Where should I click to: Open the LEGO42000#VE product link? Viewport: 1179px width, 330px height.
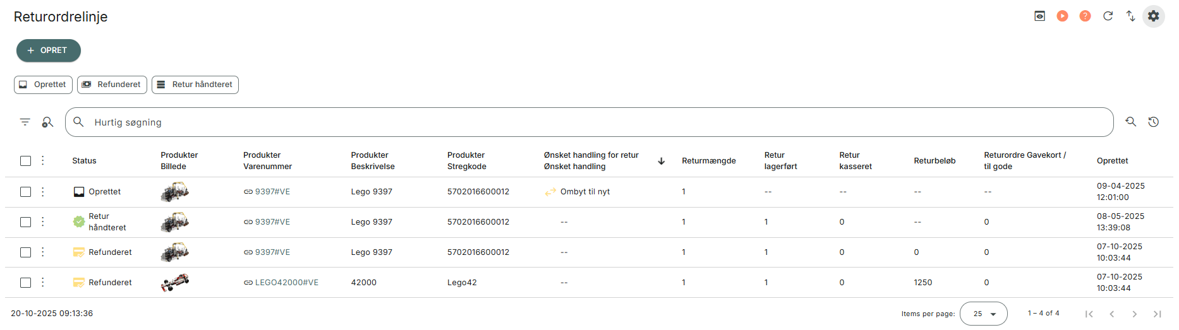tap(286, 283)
